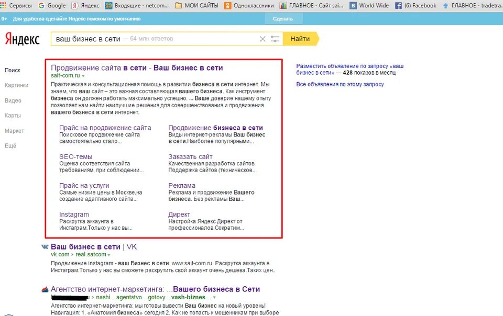The width and height of the screenshot is (503, 316).
Task: Open the Instagram sitelink
Action: coord(74,214)
